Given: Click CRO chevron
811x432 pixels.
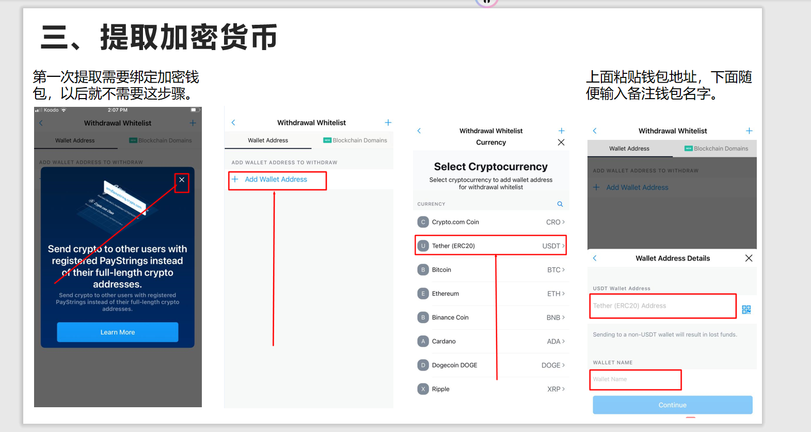Looking at the screenshot, I should pos(563,222).
